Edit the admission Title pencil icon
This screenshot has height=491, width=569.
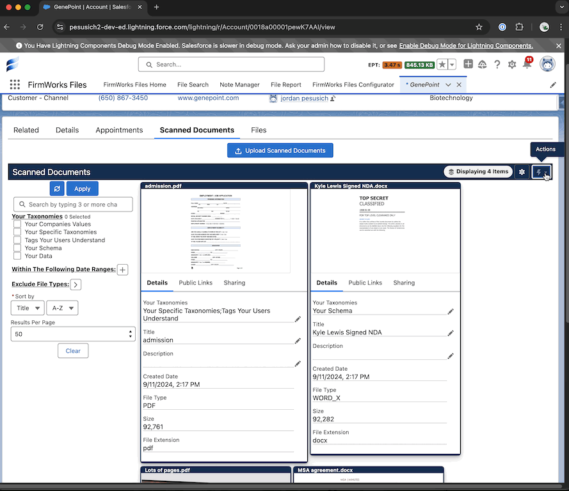click(x=298, y=341)
